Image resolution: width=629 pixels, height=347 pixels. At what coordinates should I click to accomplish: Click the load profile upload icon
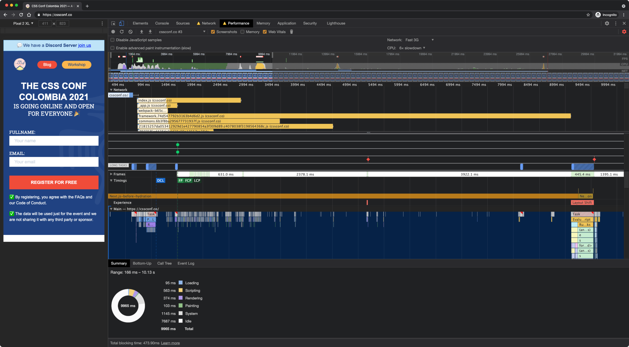click(x=141, y=32)
